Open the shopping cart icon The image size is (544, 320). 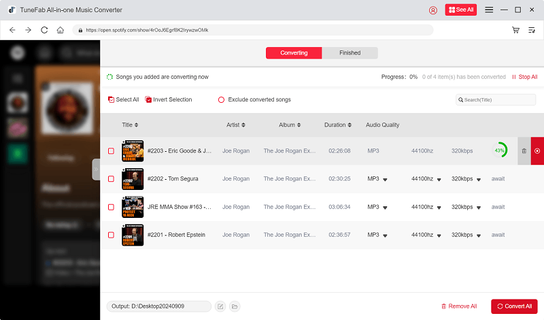(x=515, y=30)
